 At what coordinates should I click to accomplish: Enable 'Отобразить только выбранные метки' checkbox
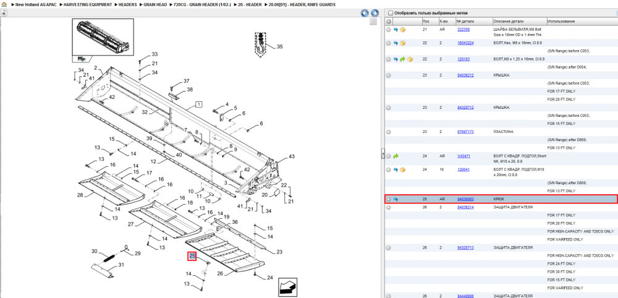click(x=390, y=13)
